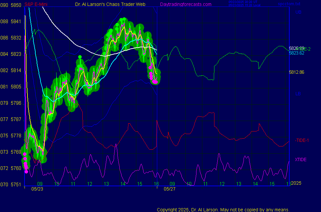The width and height of the screenshot is (321, 212).
Task: Click the "05/23" date label on the x-axis
Action: coord(37,189)
